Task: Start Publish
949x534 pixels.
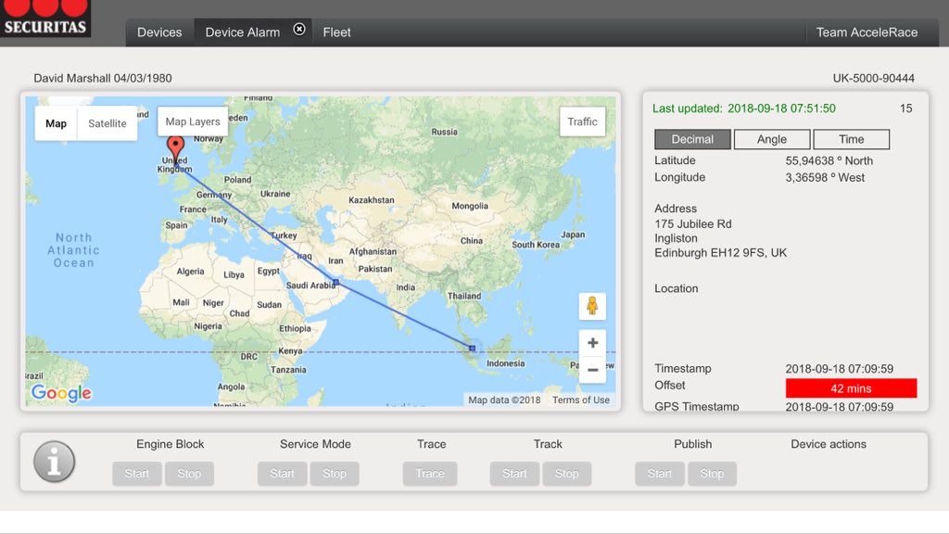Action: click(660, 474)
